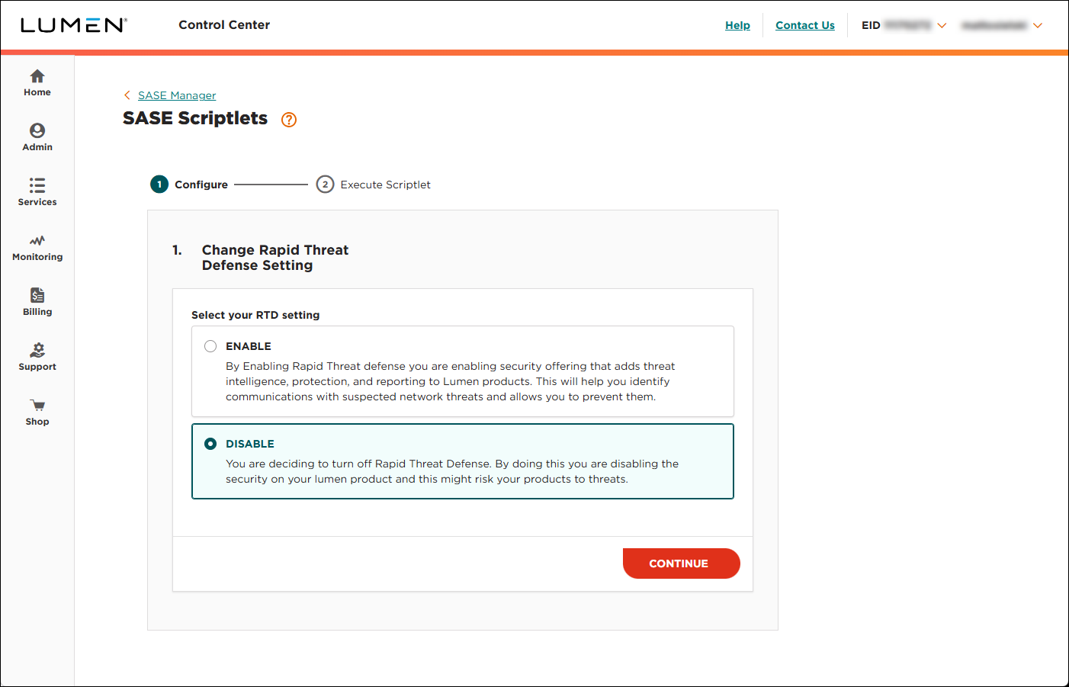Viewport: 1069px width, 687px height.
Task: Open the Help link
Action: click(x=737, y=25)
